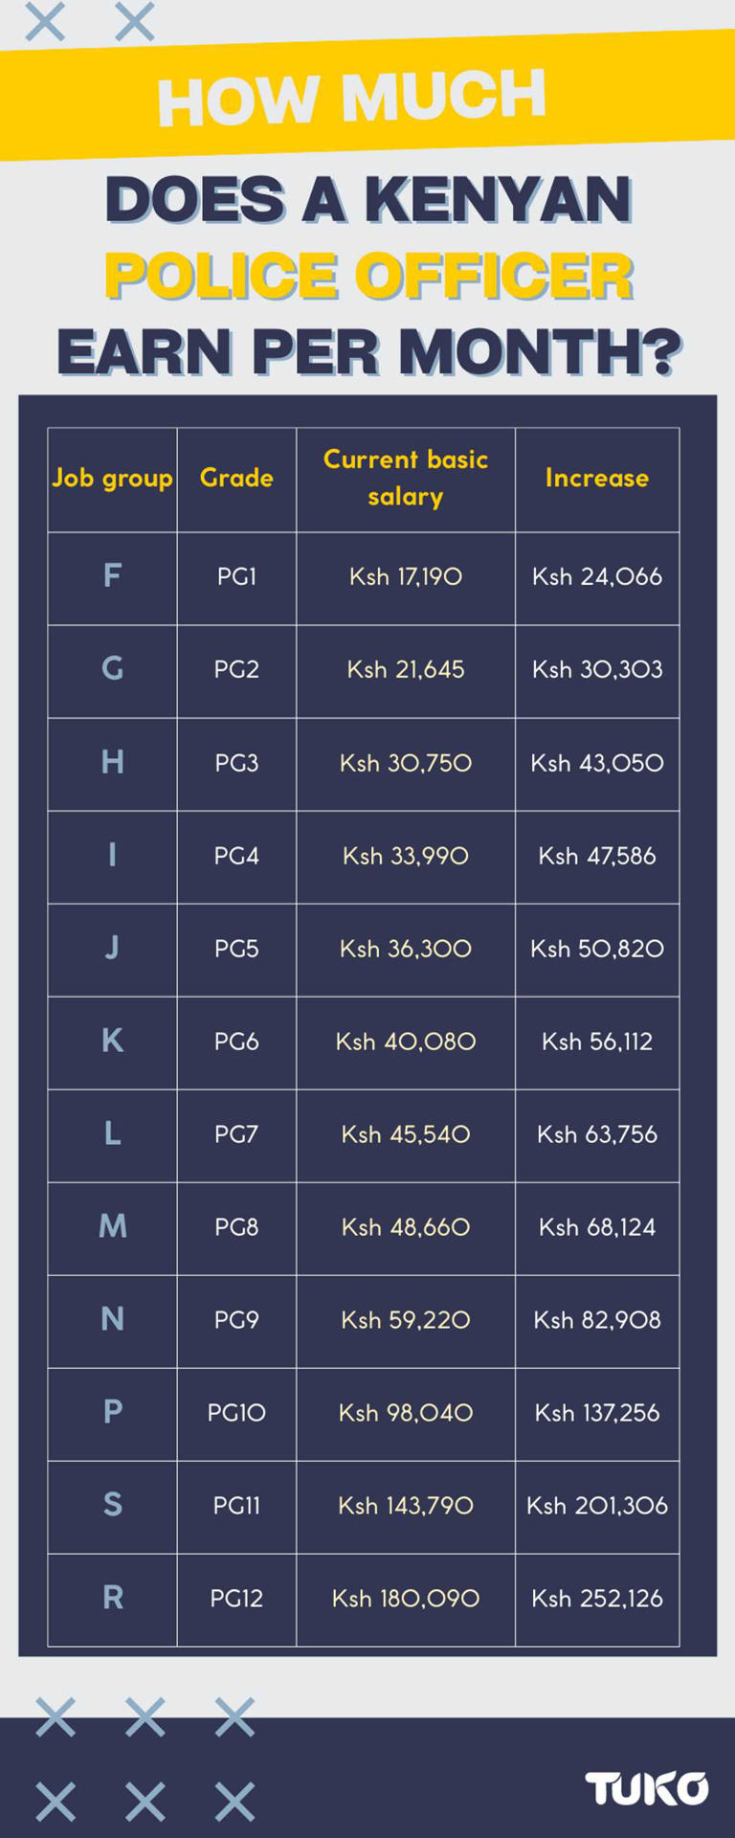The height and width of the screenshot is (1838, 735).
Task: Click the TUKO logo
Action: [647, 1787]
